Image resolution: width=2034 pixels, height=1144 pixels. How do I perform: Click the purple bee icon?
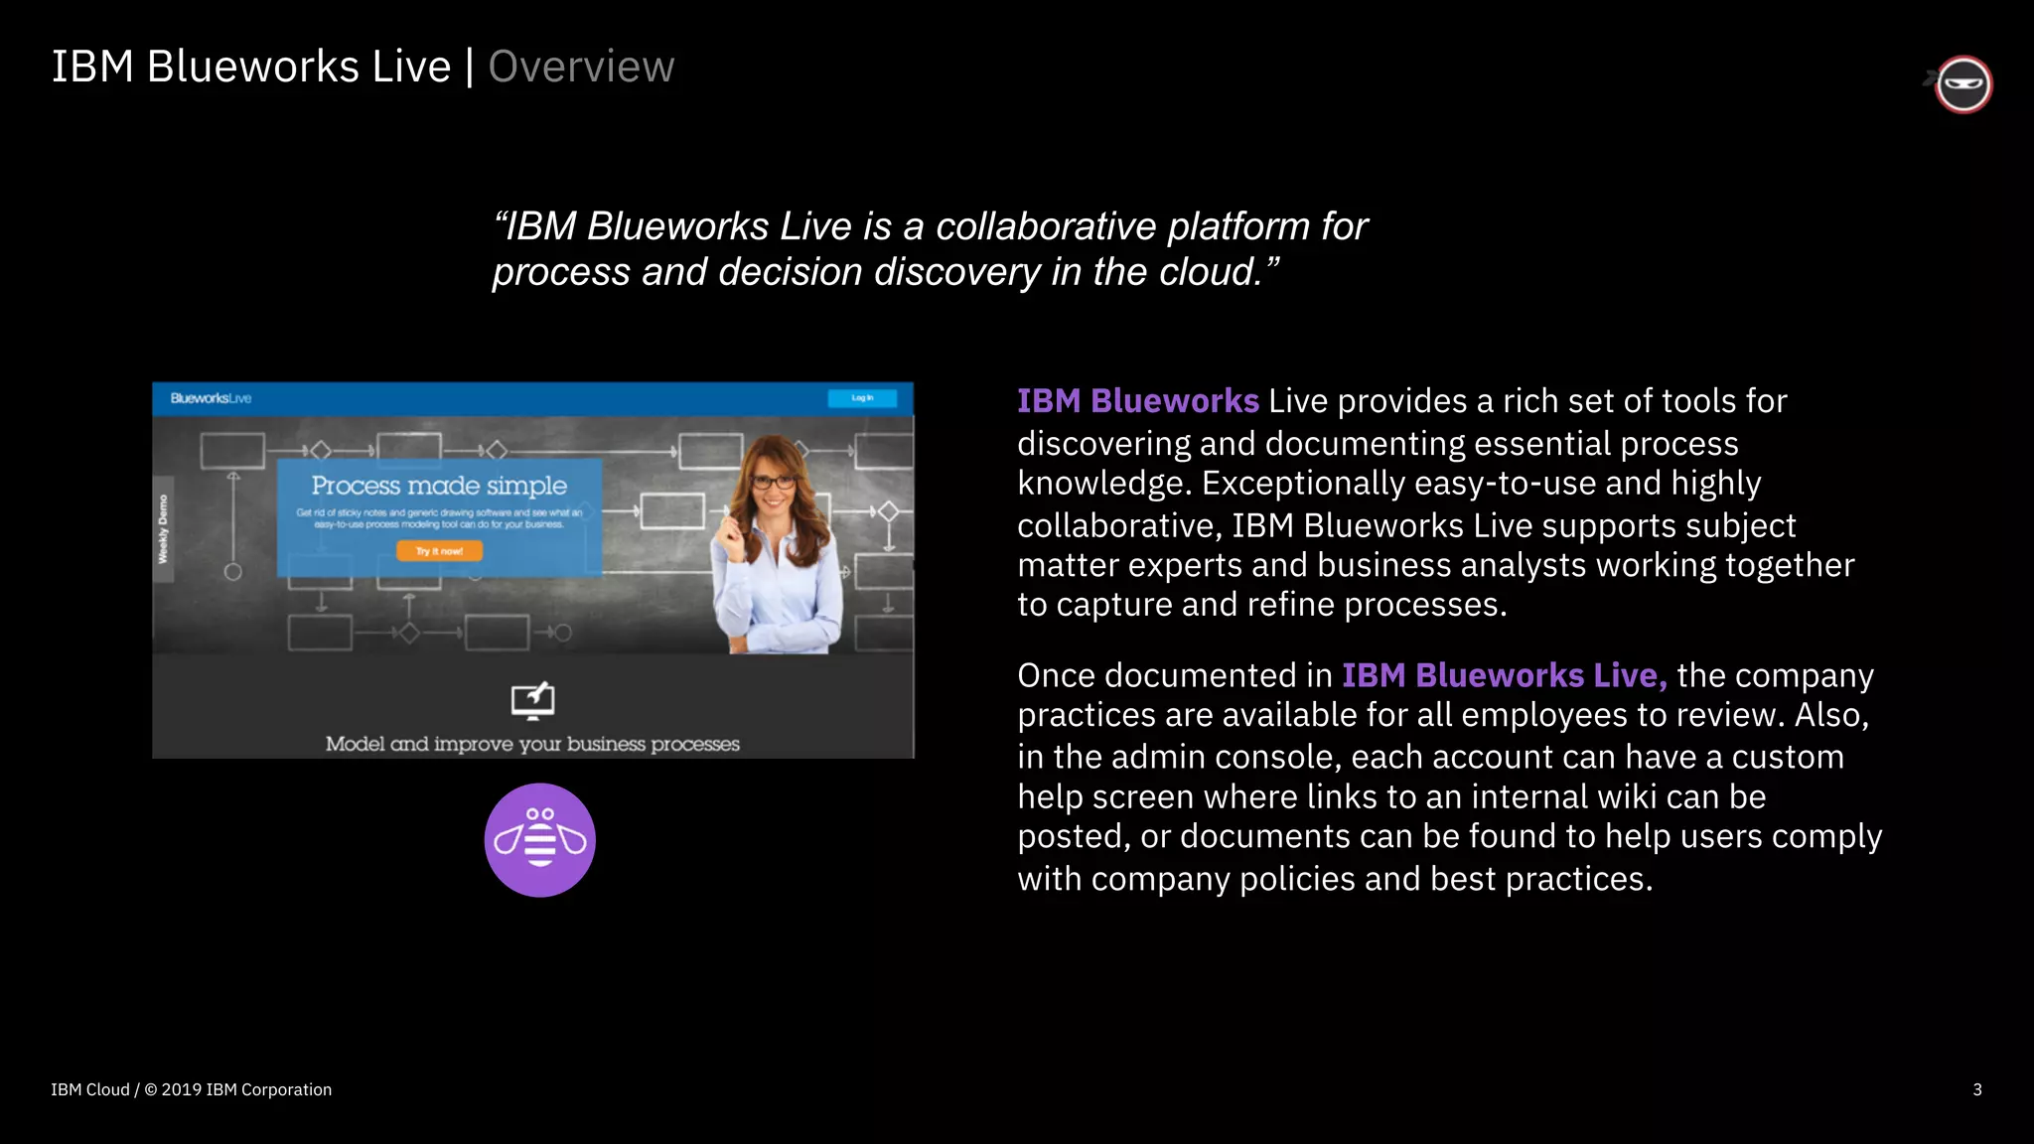[x=540, y=840]
